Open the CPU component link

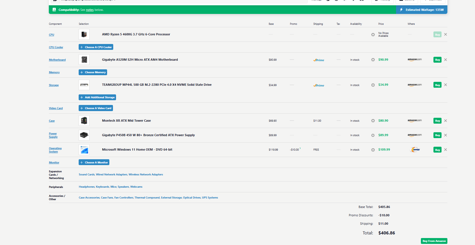click(x=52, y=35)
